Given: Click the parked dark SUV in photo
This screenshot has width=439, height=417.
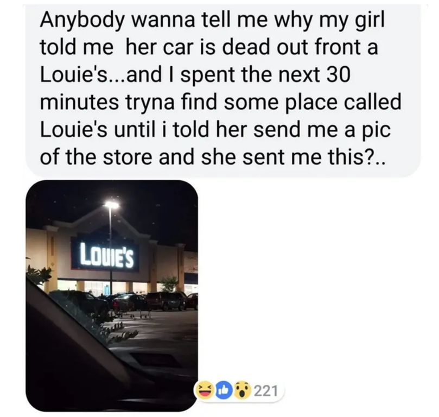Looking at the screenshot, I should [x=166, y=301].
